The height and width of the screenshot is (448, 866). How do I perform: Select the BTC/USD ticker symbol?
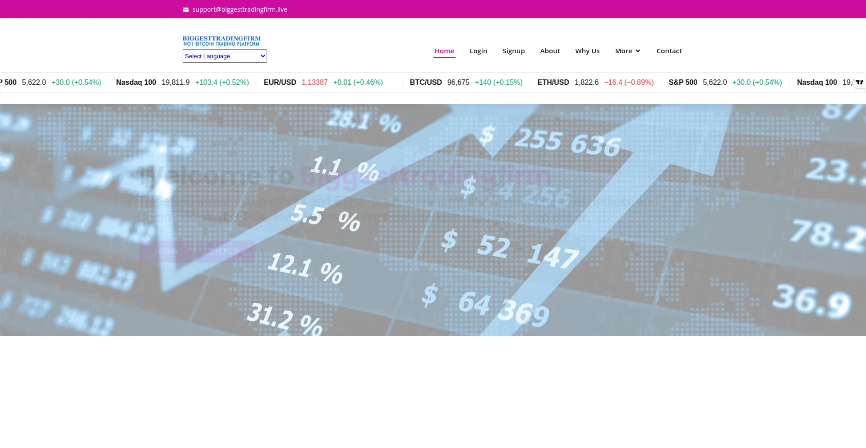coord(426,82)
